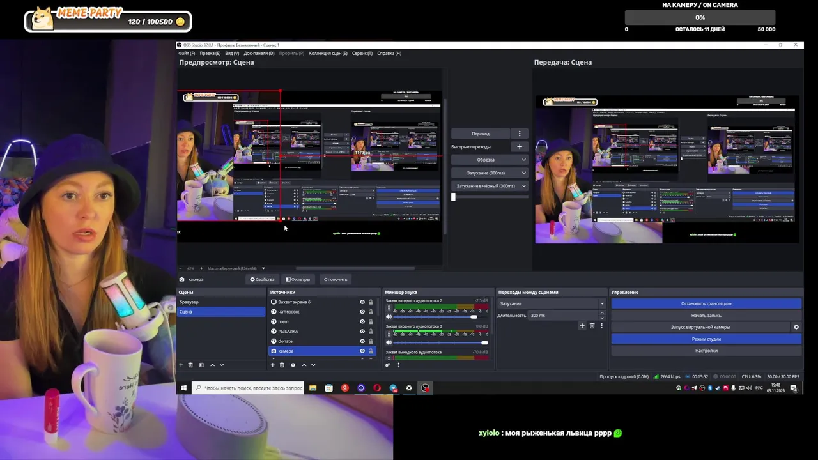Toggle visibility of чатикккккк source
The width and height of the screenshot is (818, 460).
tap(362, 312)
